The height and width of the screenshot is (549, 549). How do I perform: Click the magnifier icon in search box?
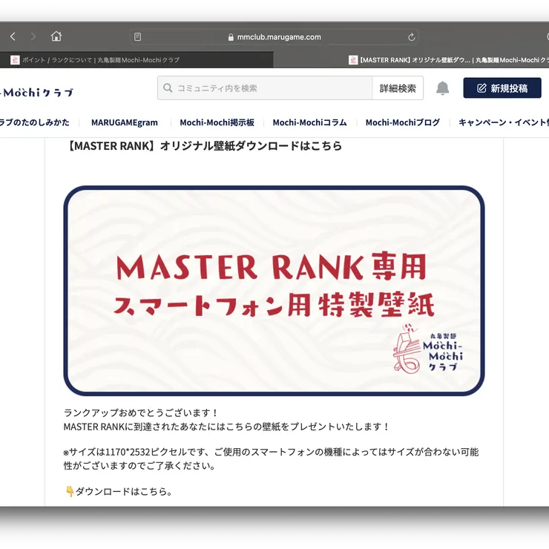click(168, 88)
